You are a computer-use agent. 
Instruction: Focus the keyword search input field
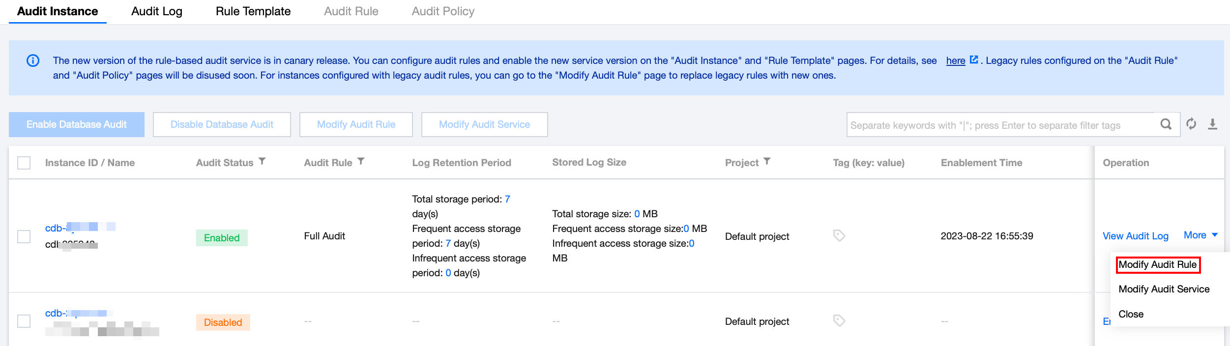998,125
